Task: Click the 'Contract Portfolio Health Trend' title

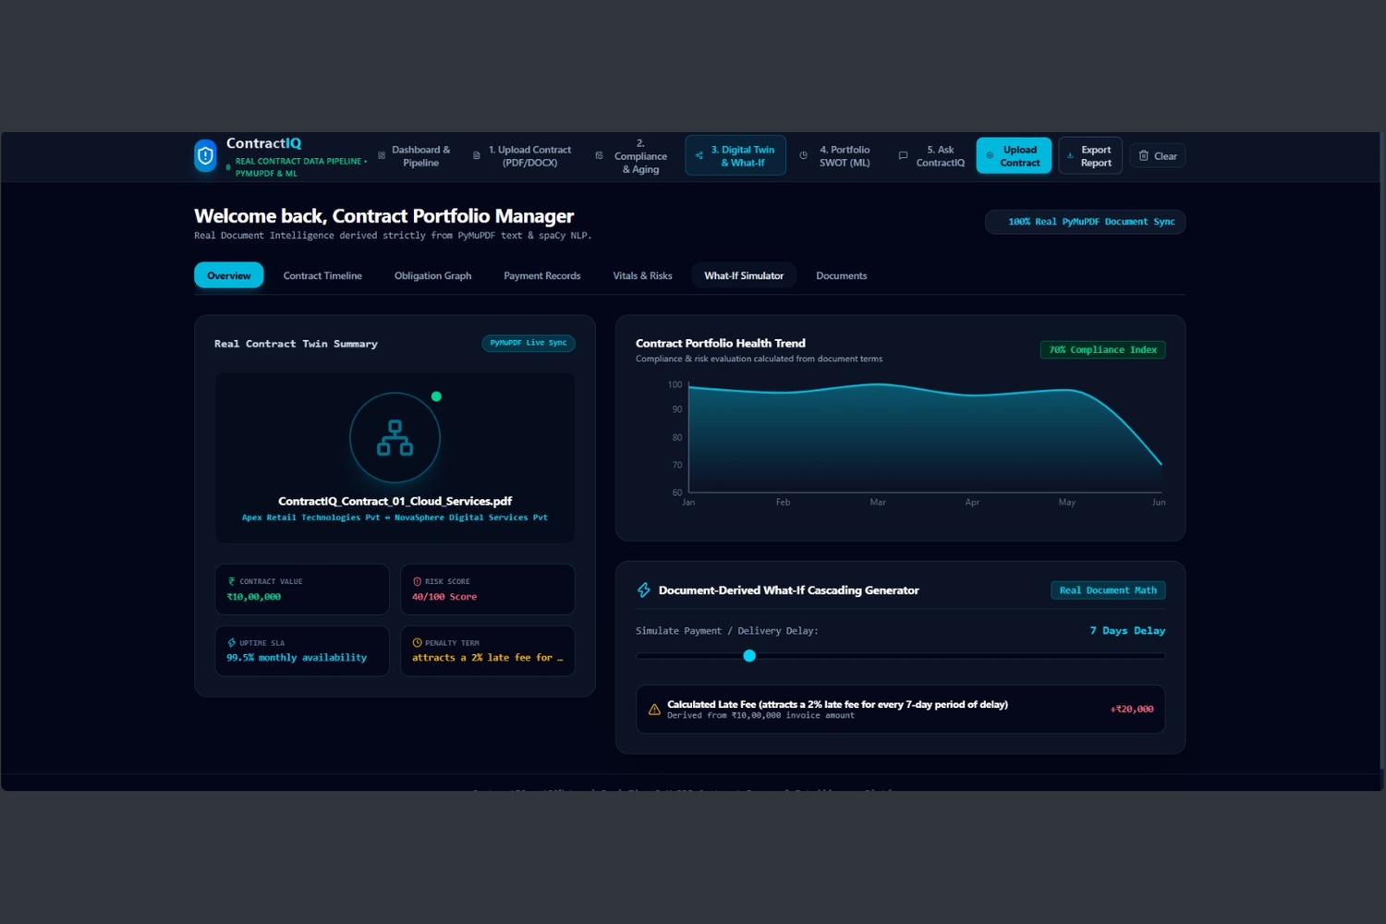Action: pos(721,343)
